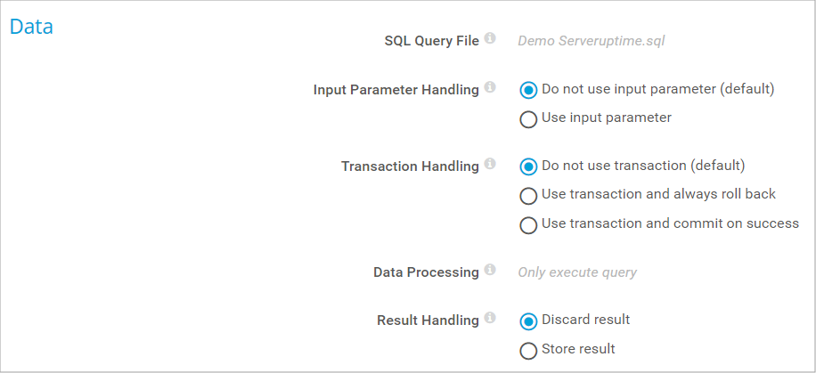
Task: Click the 'Transaction Handling' label text
Action: pos(410,166)
